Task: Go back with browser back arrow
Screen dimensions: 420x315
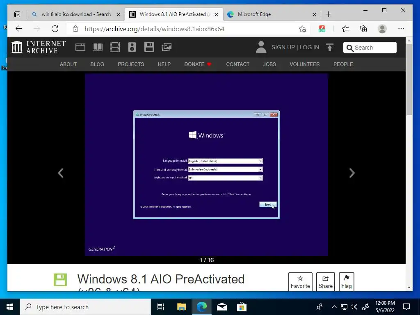Action: click(x=19, y=29)
